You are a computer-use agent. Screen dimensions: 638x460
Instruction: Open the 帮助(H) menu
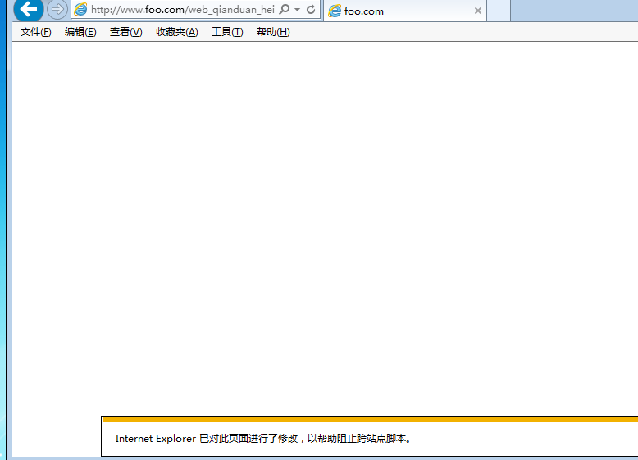pos(273,32)
